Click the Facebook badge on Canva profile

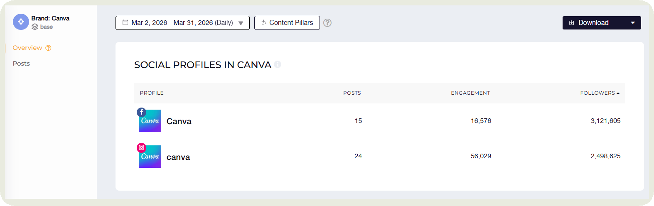pyautogui.click(x=141, y=112)
